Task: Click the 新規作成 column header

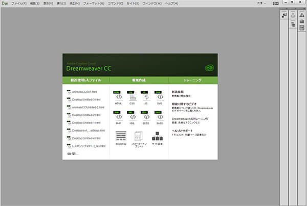Action: click(139, 80)
